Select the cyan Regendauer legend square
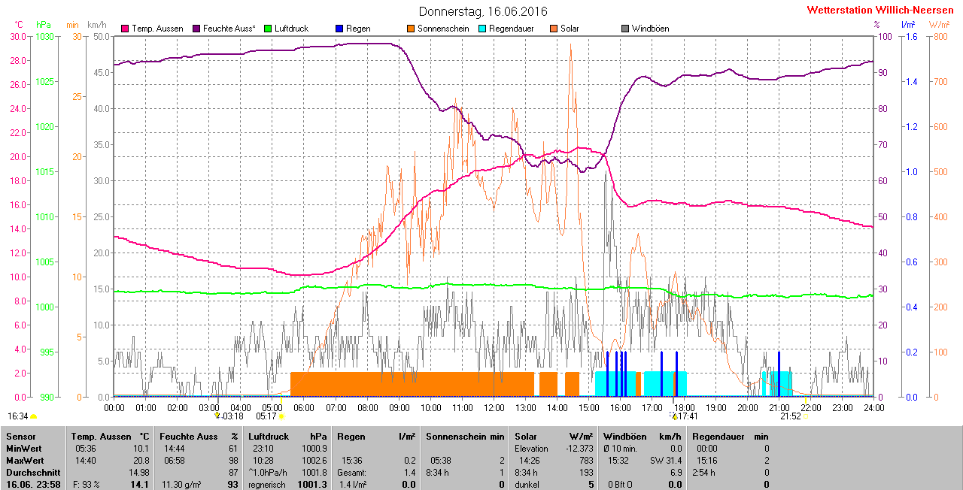Viewport: 963px width, 490px height. (482, 29)
